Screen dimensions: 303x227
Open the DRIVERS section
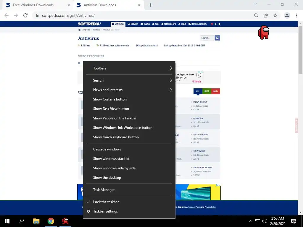(x=133, y=24)
